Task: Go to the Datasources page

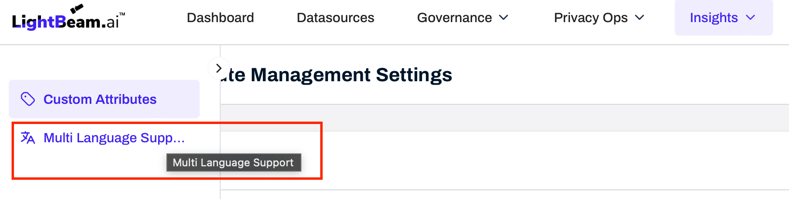Action: [336, 18]
